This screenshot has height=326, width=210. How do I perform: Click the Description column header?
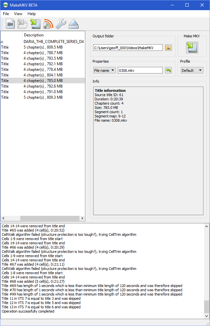point(34,35)
